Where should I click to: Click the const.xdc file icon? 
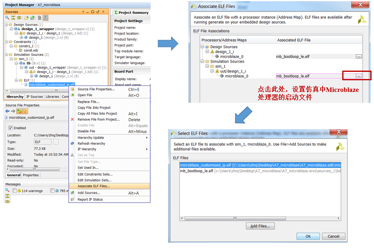[x=21, y=50]
